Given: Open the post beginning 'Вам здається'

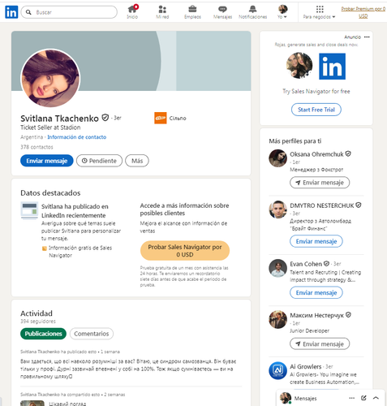Looking at the screenshot, I should point(128,369).
